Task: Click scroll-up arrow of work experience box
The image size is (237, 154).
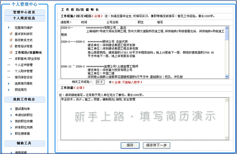Action: (227, 28)
